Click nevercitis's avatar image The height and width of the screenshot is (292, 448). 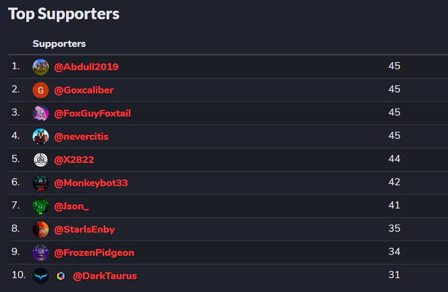point(41,136)
